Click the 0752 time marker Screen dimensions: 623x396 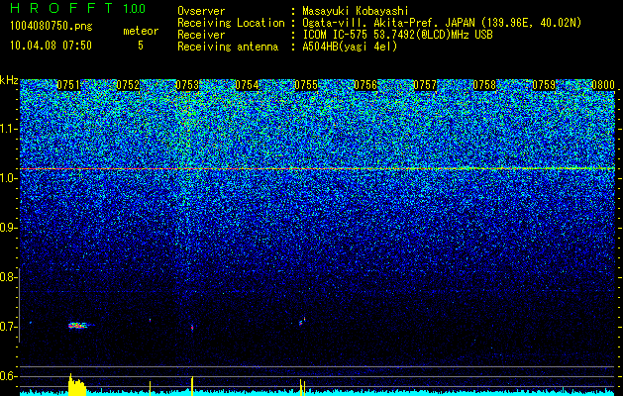point(128,85)
